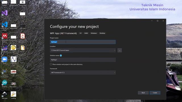Screen dimensions: 182x102
Task: Click the 'WPF App (.NET Framework)' heading text
Action: [63, 33]
